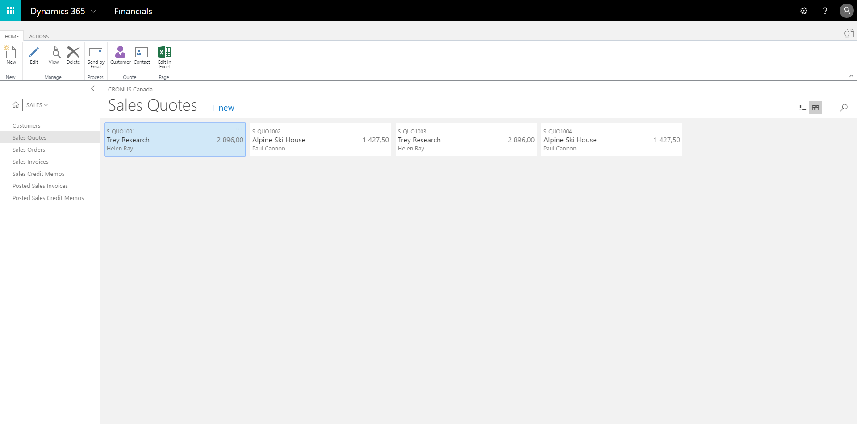Select quote tile S-QUO1003 Trey Research

coord(466,140)
